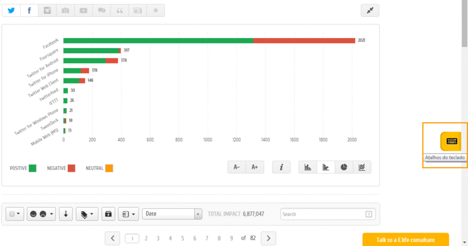Viewport: 468px width, 246px height.
Task: Click Talk to a E.life consultant button
Action: coord(405,240)
